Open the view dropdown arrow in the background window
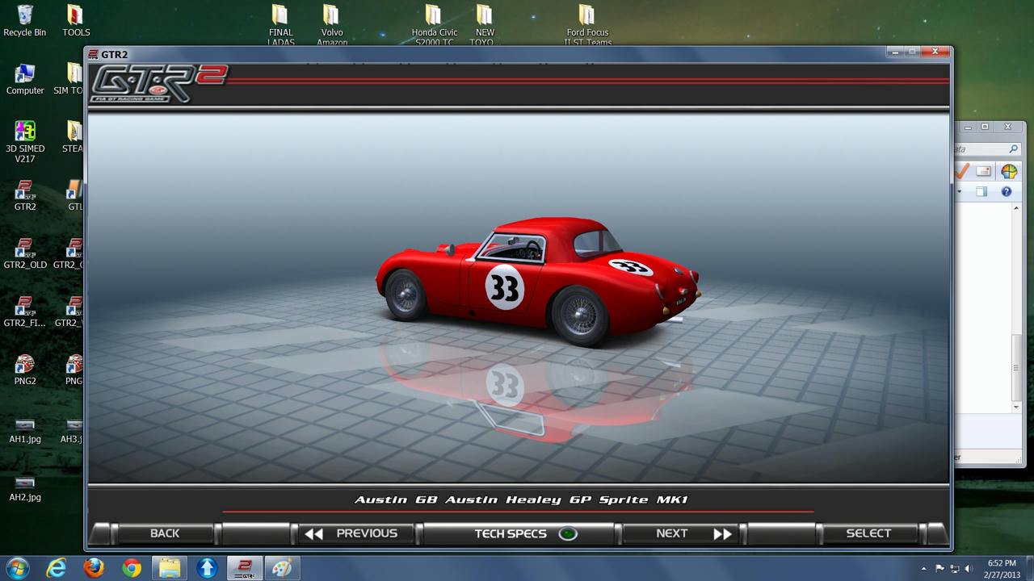The image size is (1034, 581). 960,192
